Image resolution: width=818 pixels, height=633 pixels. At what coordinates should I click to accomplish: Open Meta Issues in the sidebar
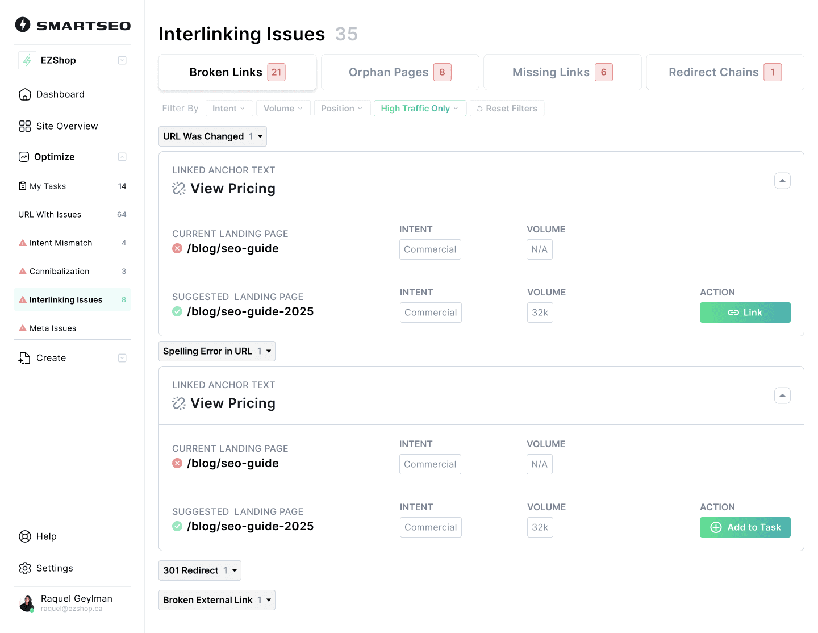point(72,328)
